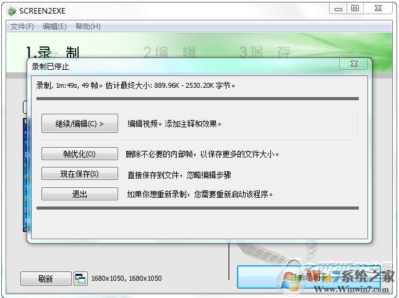Minimize the SCREEN2EXE window

click(338, 9)
